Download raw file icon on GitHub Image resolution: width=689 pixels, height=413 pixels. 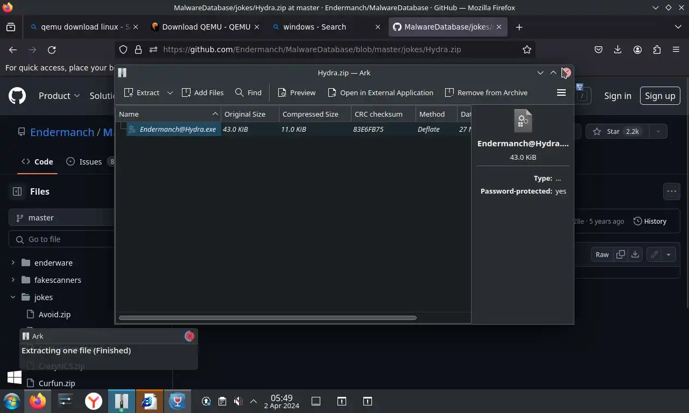(x=635, y=254)
